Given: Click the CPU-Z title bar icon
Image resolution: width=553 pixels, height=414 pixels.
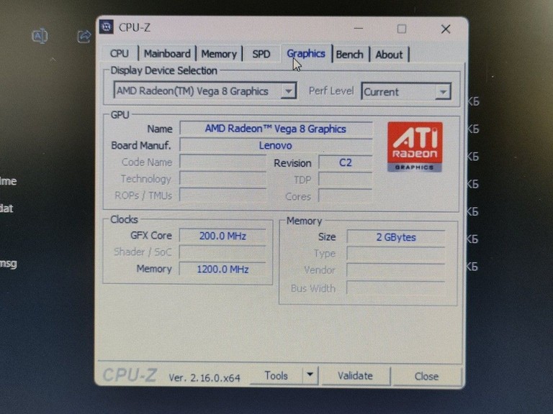Looking at the screenshot, I should [x=107, y=27].
